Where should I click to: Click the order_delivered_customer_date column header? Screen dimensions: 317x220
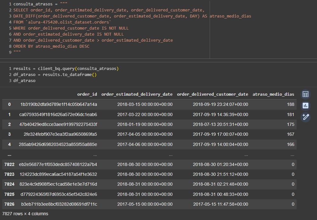pos(212,94)
